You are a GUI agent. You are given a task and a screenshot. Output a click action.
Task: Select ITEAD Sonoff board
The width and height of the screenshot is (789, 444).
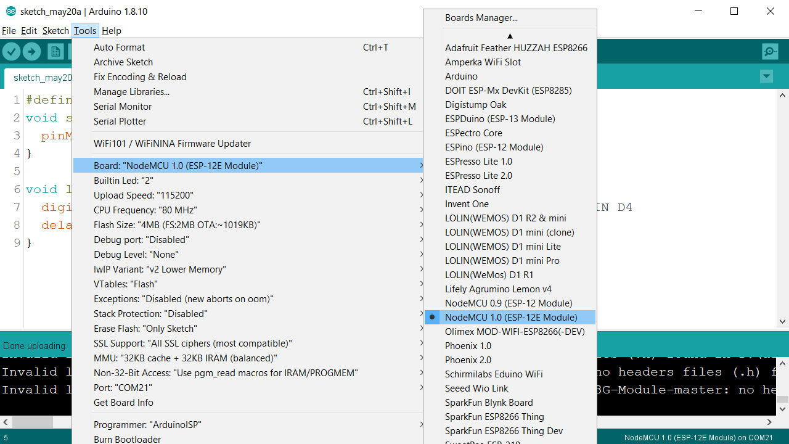pyautogui.click(x=510, y=190)
